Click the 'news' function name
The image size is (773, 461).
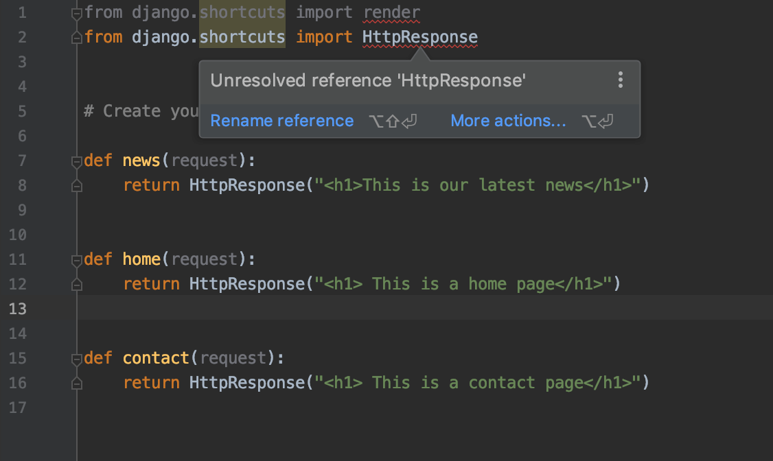click(141, 161)
